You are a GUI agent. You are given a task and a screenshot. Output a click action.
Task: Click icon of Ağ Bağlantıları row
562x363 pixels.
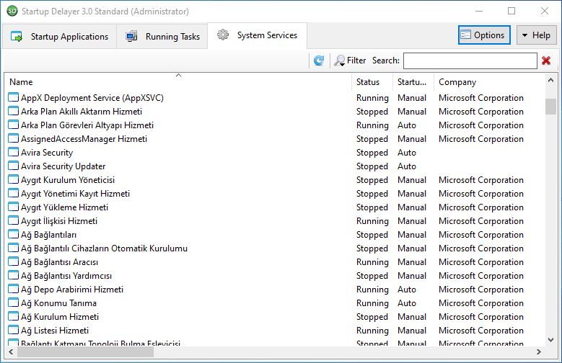point(13,234)
